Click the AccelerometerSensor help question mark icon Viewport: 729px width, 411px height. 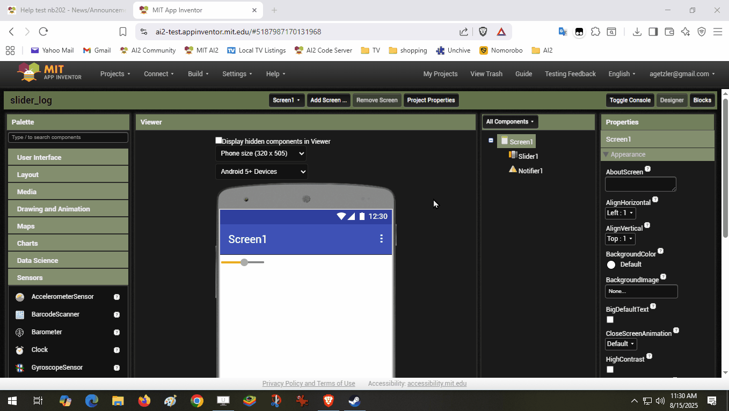tap(116, 297)
